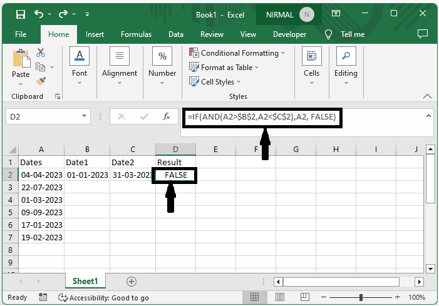Redo the last action
The image size is (439, 306).
pyautogui.click(x=63, y=14)
